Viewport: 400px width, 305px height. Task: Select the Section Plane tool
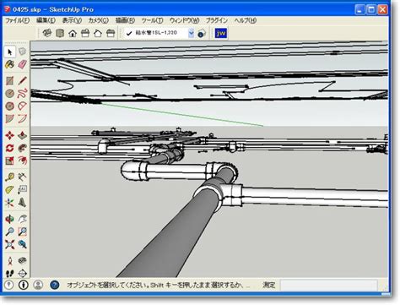(22, 273)
